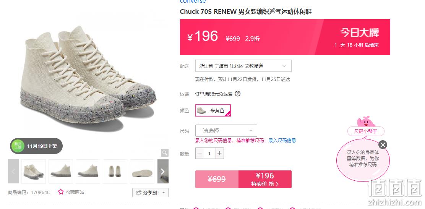Expand the 分享到 share dropdown
This screenshot has height=209, width=425.
[151, 193]
